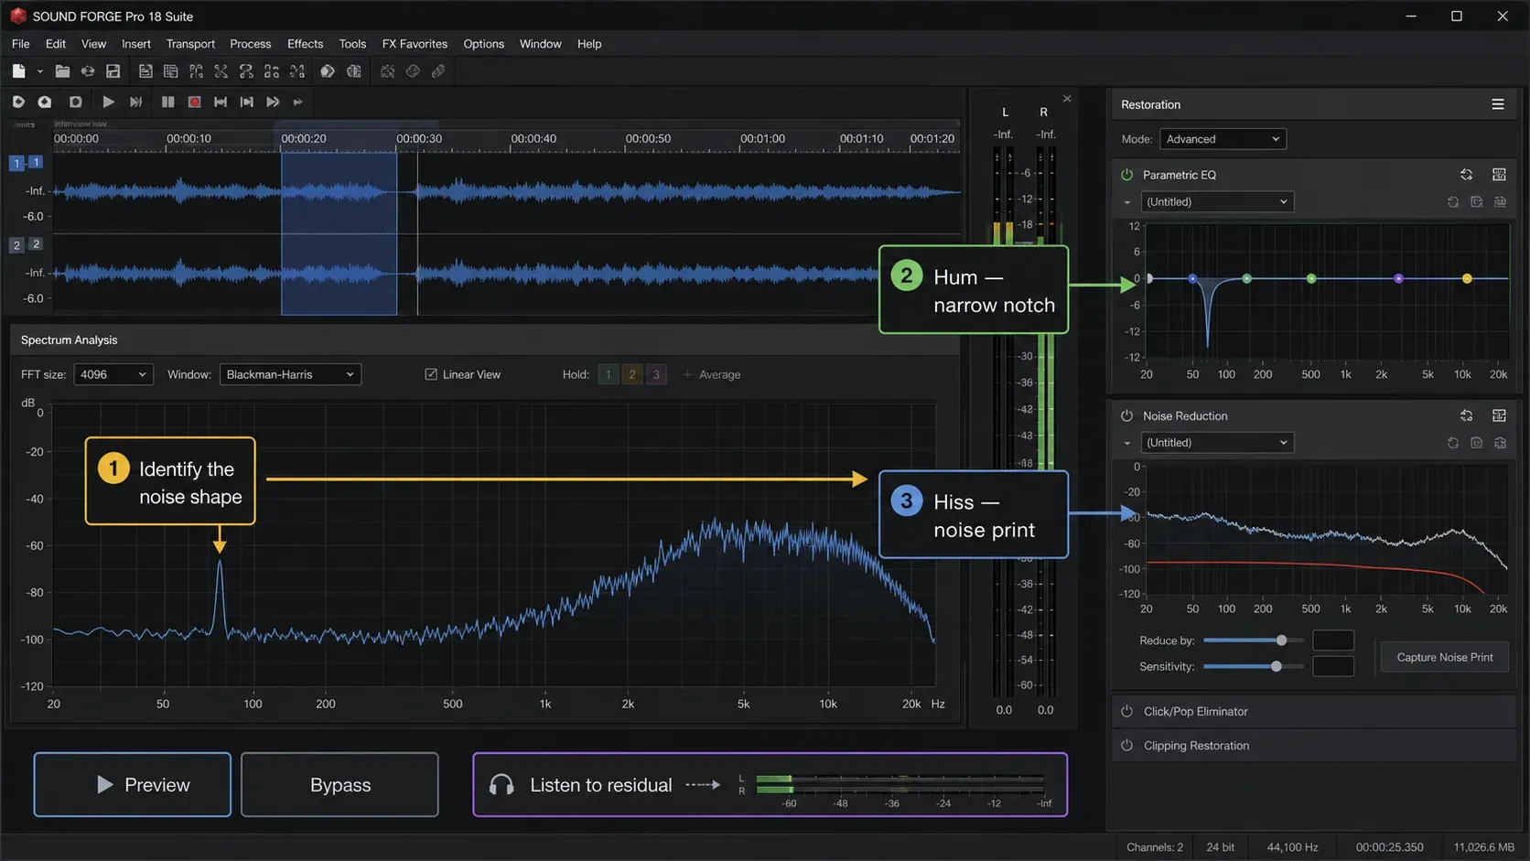
Task: Toggle Hold slot 1 in Spectrum Analysis
Action: coord(608,374)
